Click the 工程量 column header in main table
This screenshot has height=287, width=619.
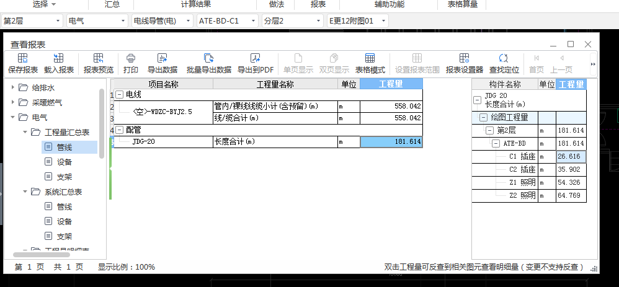click(391, 84)
